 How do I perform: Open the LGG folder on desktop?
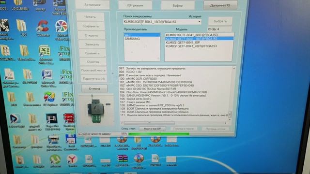[22, 27]
